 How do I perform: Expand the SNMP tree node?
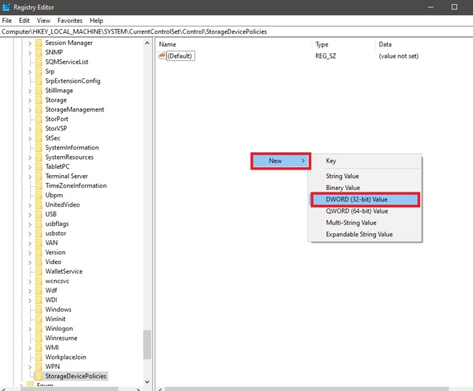(30, 52)
